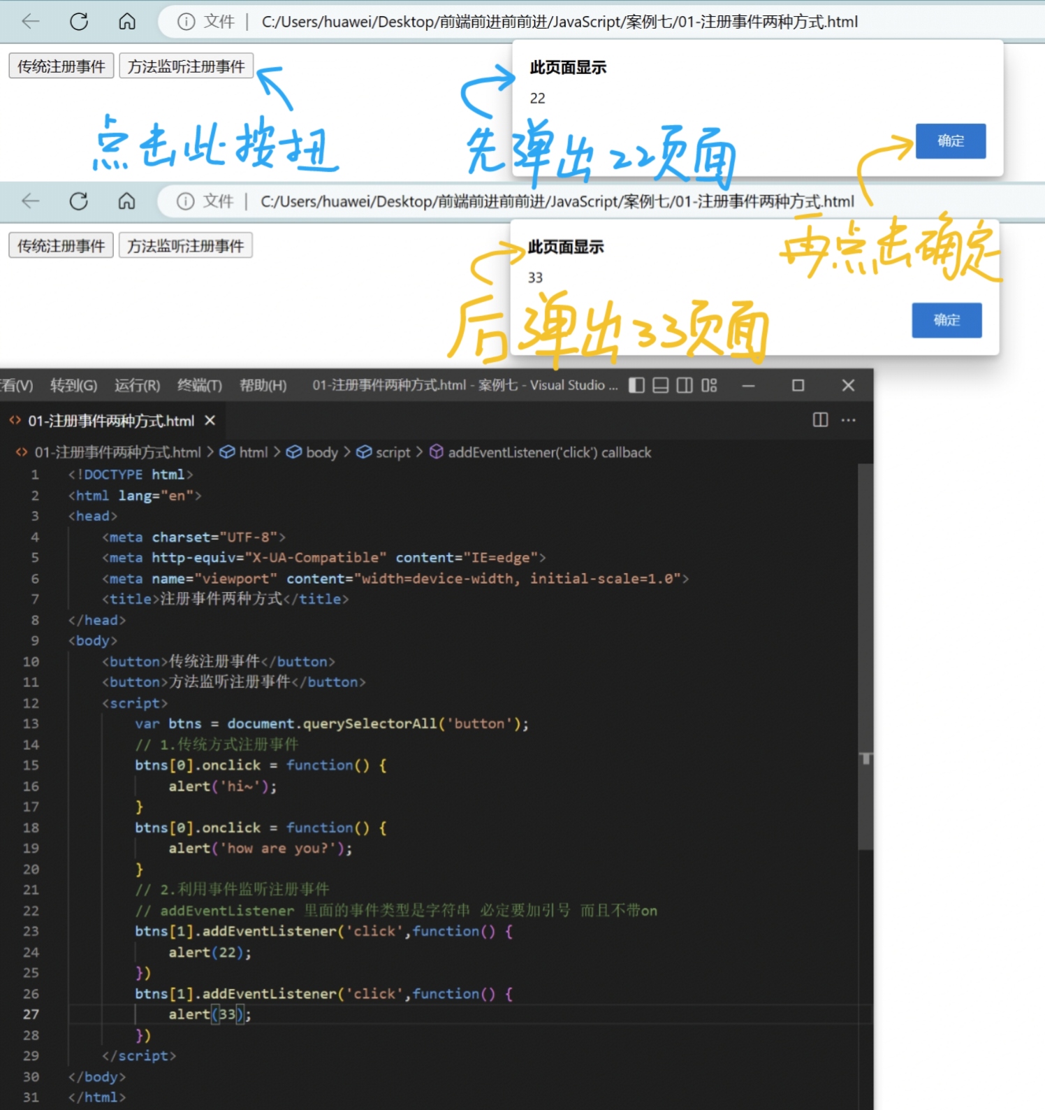Open the site info icon in top address bar
Viewport: 1045px width, 1110px height.
click(187, 22)
